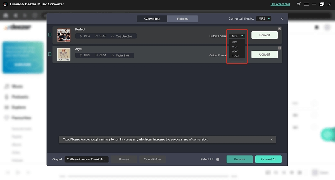Remove the song Style from list
This screenshot has height=180, width=335.
pyautogui.click(x=280, y=48)
